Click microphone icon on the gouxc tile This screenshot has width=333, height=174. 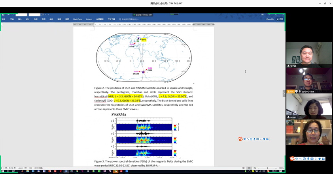(x=288, y=117)
